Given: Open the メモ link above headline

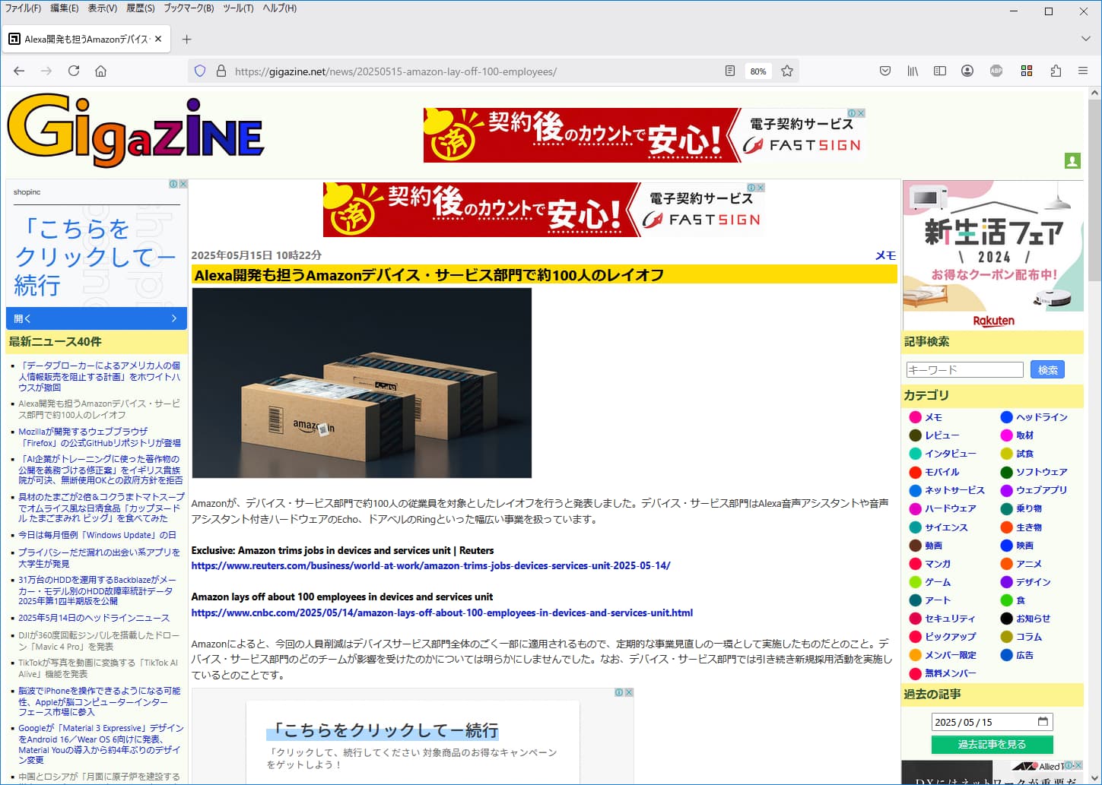Looking at the screenshot, I should pos(885,255).
